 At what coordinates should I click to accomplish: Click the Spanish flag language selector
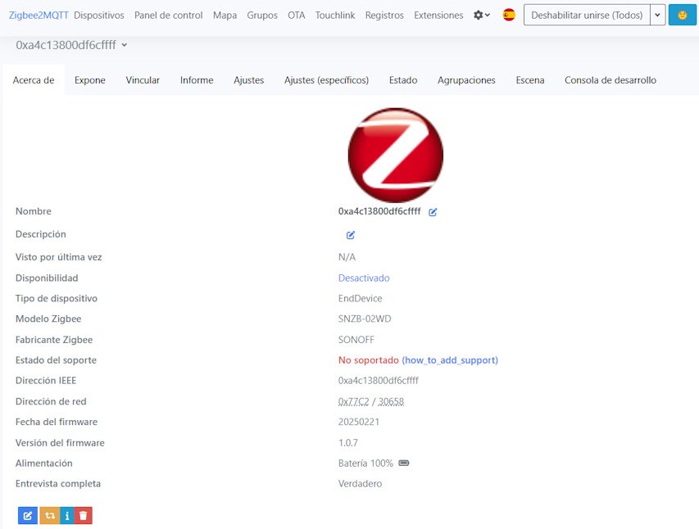[509, 16]
